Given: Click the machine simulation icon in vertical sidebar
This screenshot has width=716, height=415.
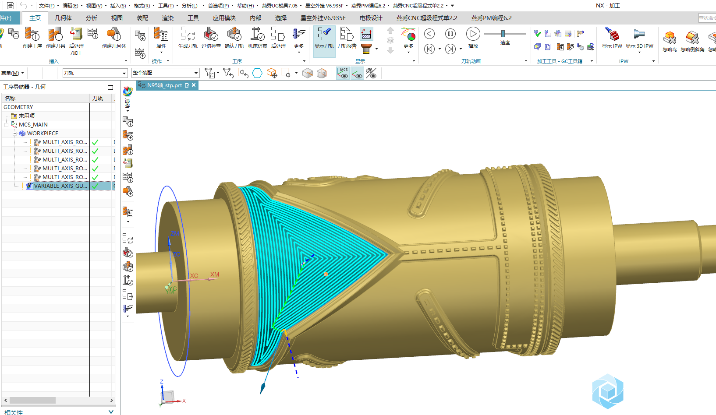Looking at the screenshot, I should point(128,280).
